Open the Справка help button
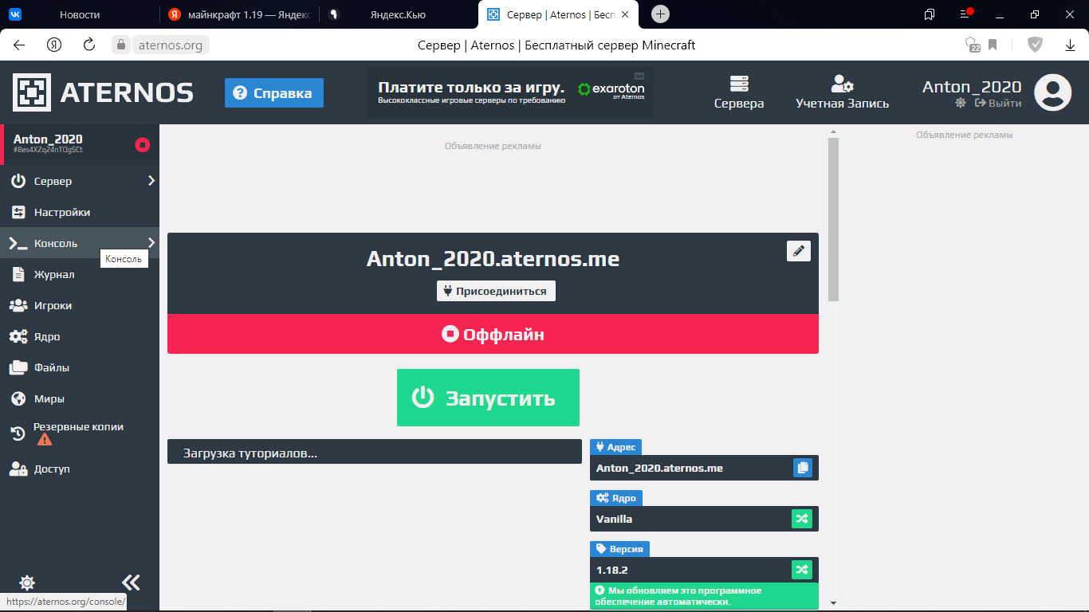The image size is (1089, 612). click(273, 92)
